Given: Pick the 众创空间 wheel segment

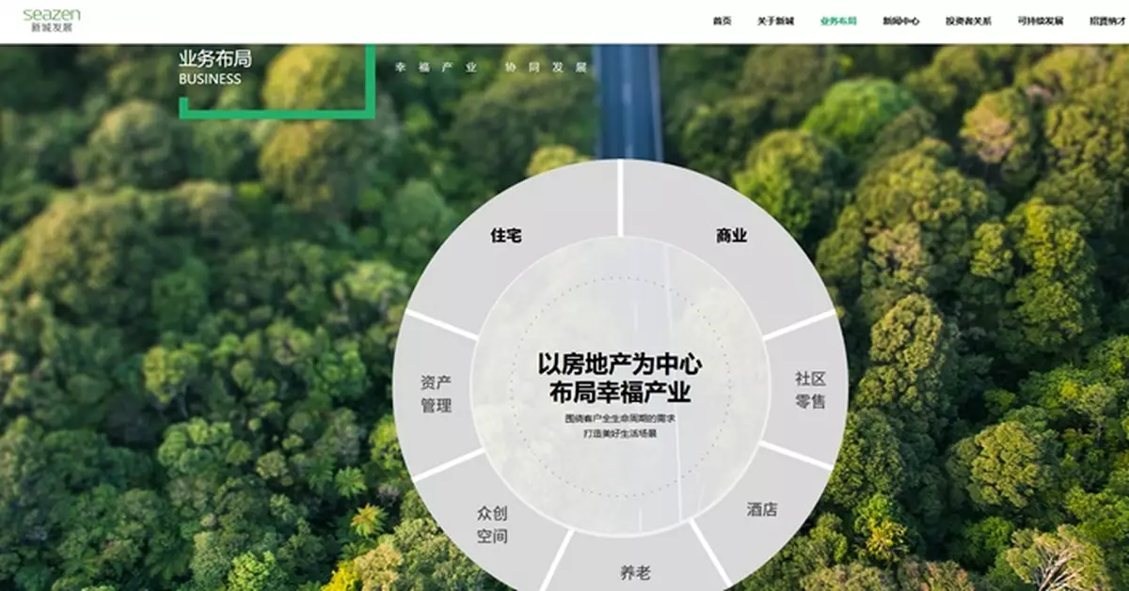Looking at the screenshot, I should pyautogui.click(x=492, y=524).
